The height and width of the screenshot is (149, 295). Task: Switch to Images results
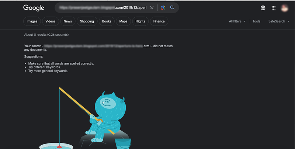32,21
